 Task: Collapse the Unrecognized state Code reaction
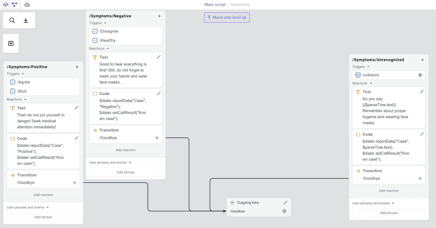(x=422, y=134)
